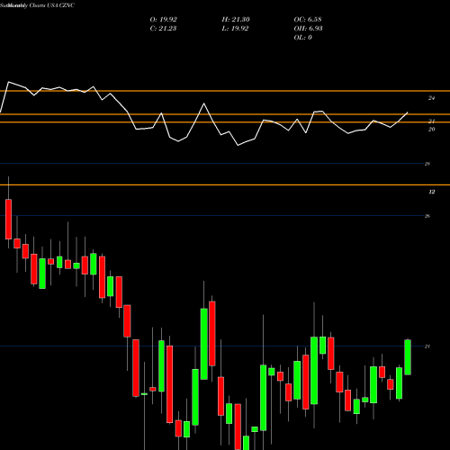This screenshot has width=450, height=450.
Task: Click the low value L: 19.92
Action: [x=235, y=29]
